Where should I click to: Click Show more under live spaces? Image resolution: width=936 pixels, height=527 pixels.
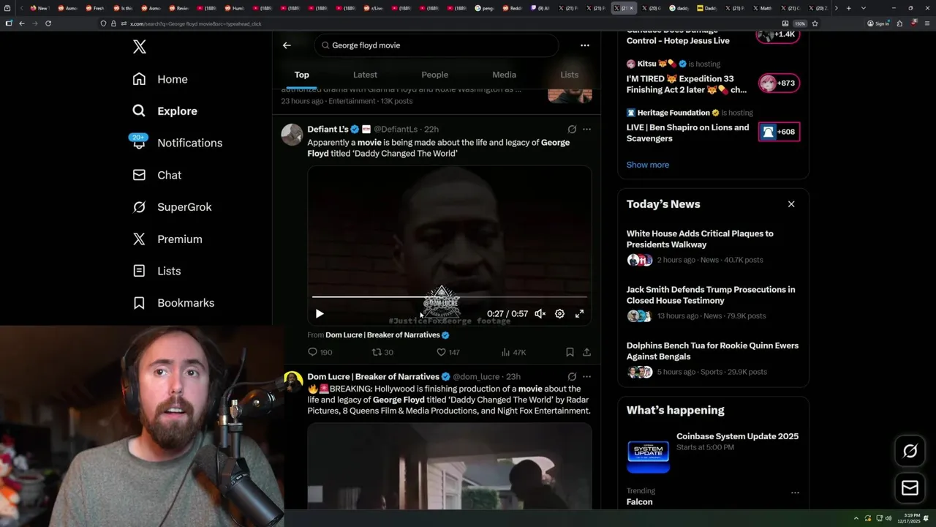pyautogui.click(x=648, y=165)
